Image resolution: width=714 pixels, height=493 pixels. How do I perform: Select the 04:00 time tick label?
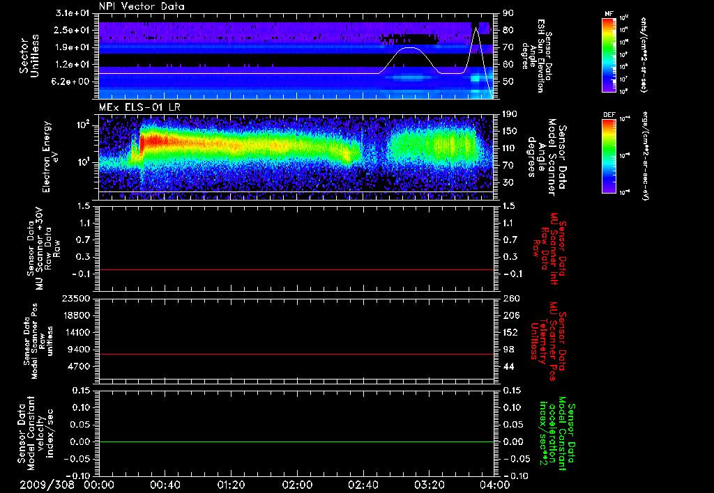coord(494,485)
